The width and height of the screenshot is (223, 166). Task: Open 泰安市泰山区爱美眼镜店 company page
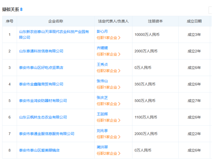(39, 150)
